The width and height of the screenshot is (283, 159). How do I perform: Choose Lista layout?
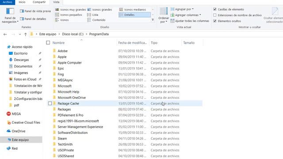point(93,15)
